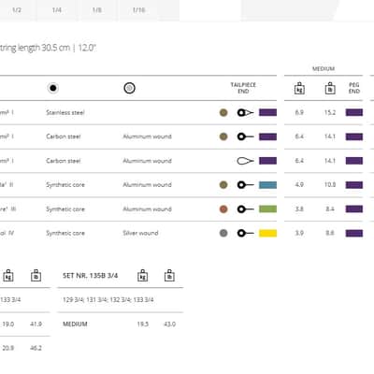374x374 pixels.
Task: Click the red-orange dot in fifth string row
Action: click(223, 209)
